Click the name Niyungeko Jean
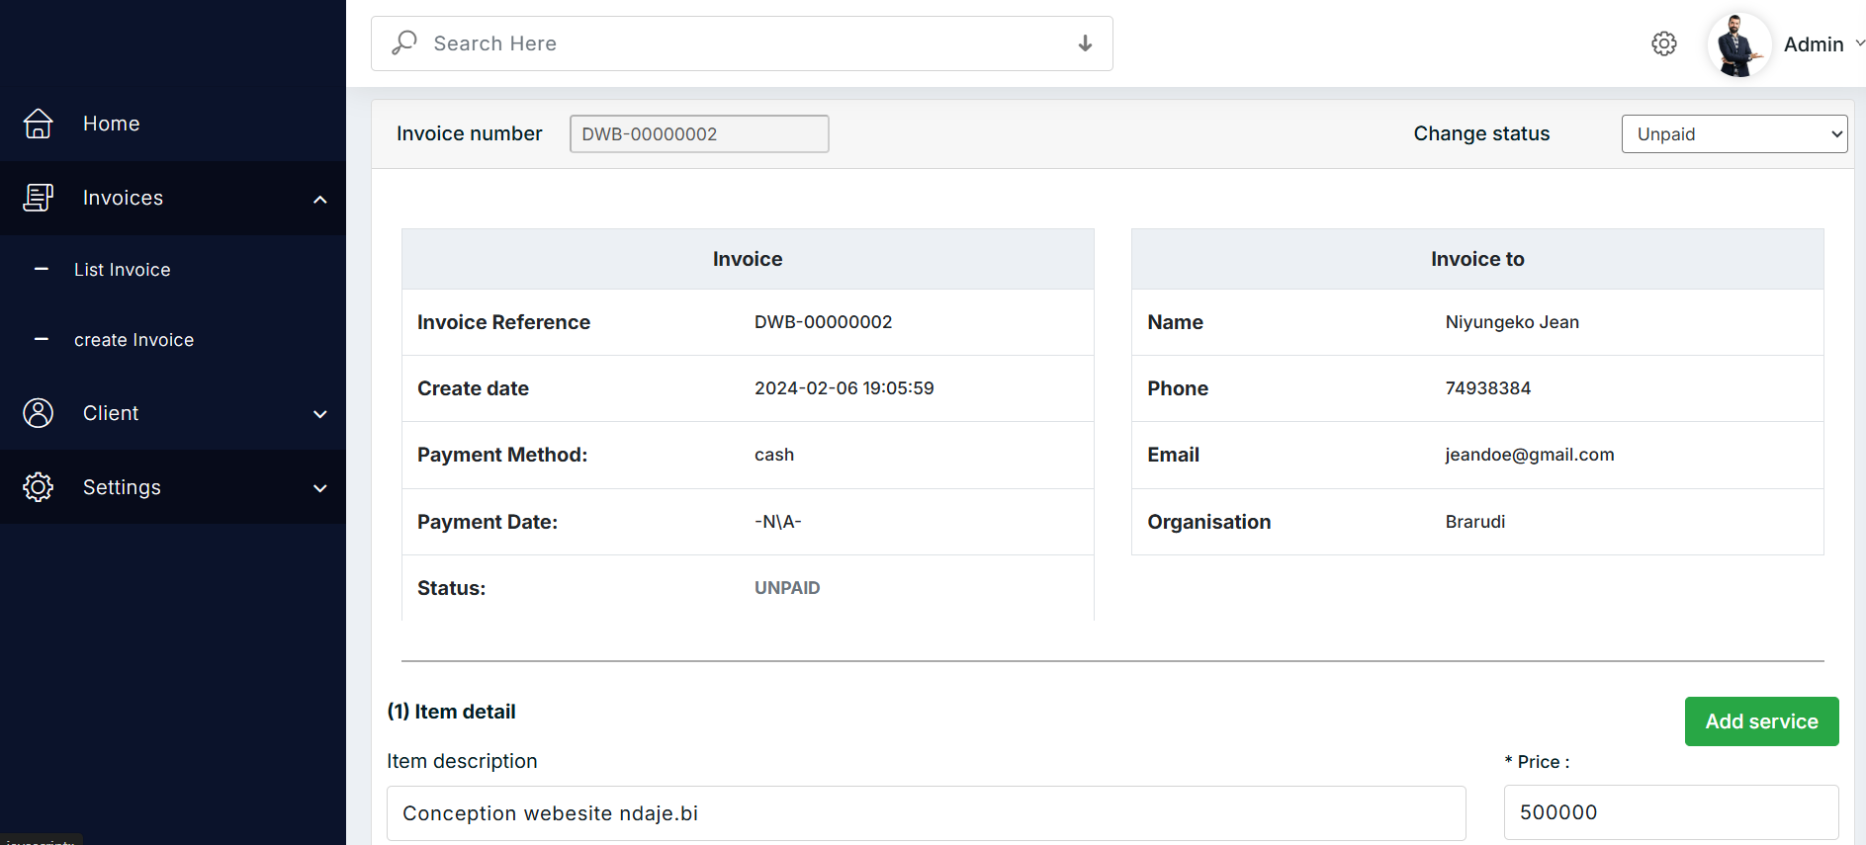Screen dimensions: 1866x845 click(1512, 322)
